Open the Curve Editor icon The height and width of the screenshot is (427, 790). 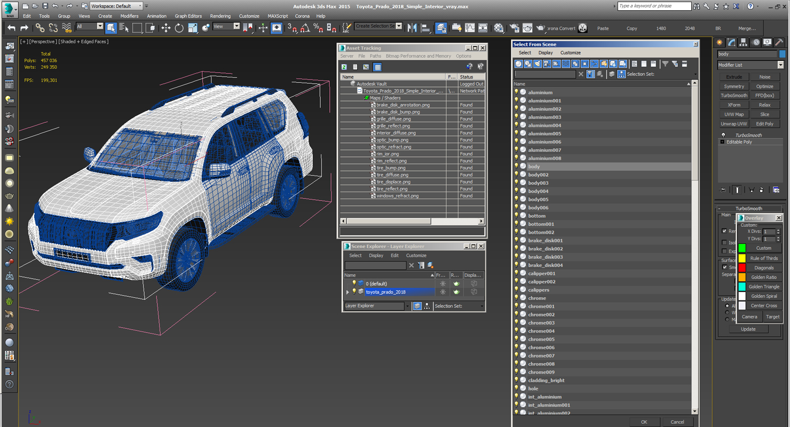[x=470, y=28]
